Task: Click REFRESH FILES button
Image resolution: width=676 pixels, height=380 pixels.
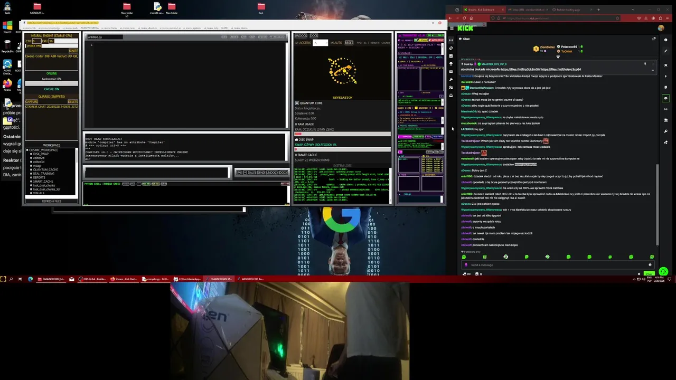Action: click(52, 201)
